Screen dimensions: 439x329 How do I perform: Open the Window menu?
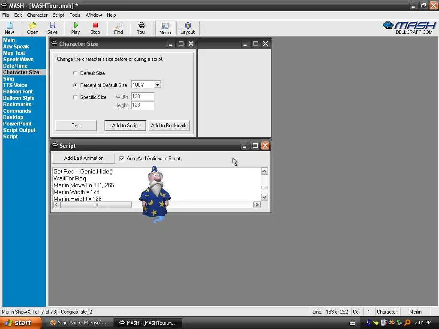click(93, 15)
